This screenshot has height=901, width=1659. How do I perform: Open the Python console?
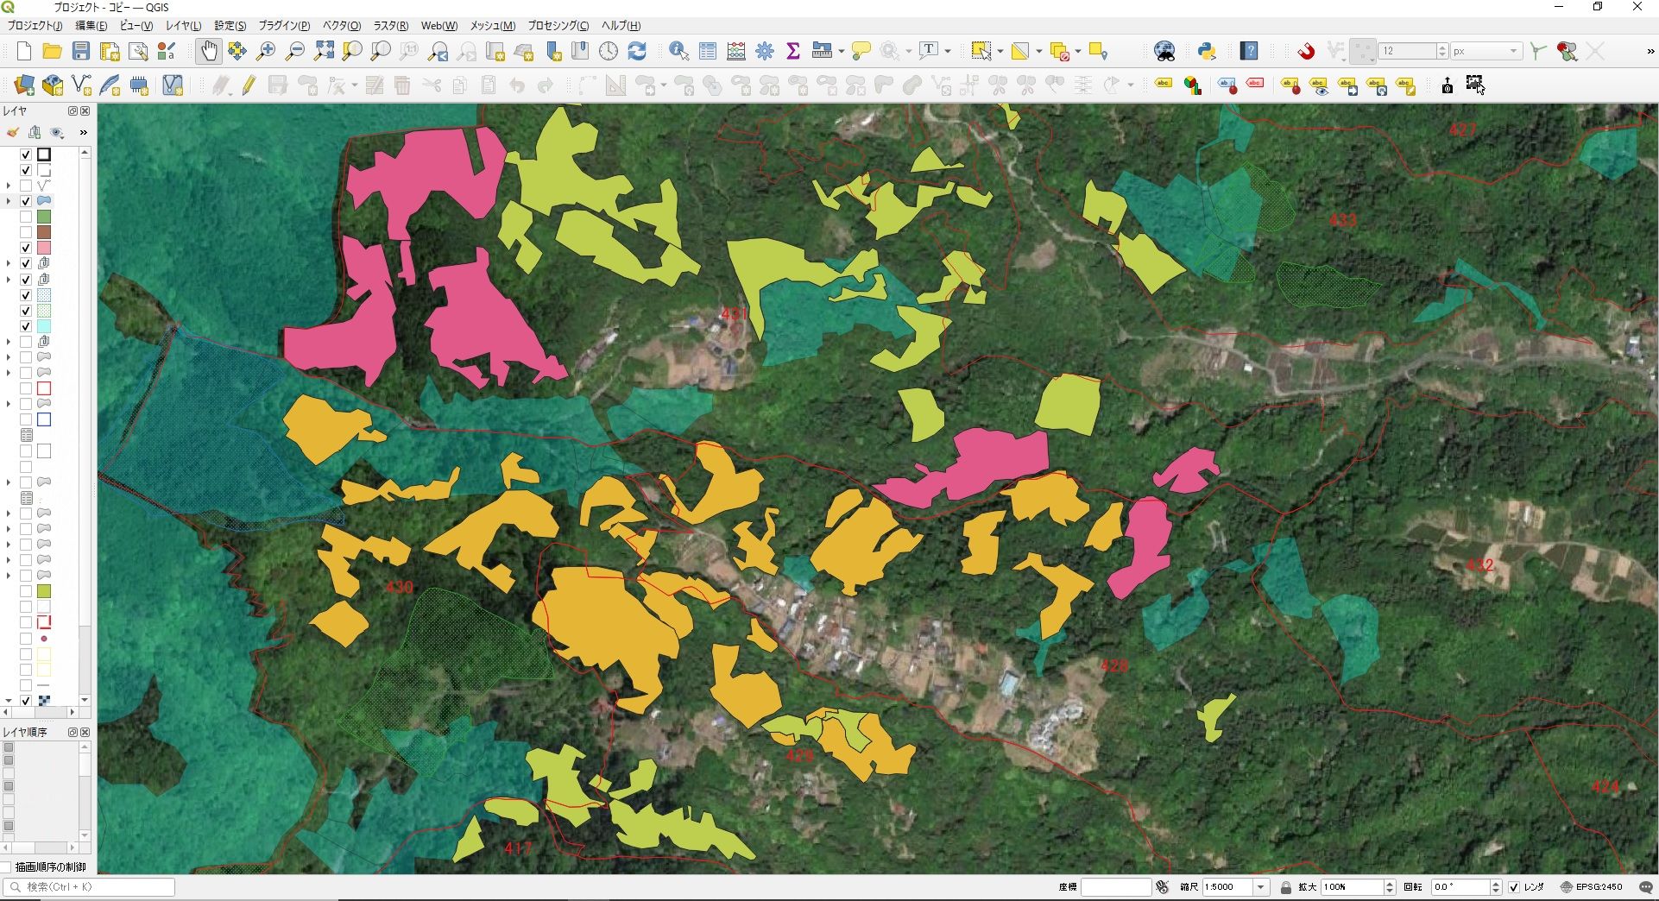(1207, 52)
